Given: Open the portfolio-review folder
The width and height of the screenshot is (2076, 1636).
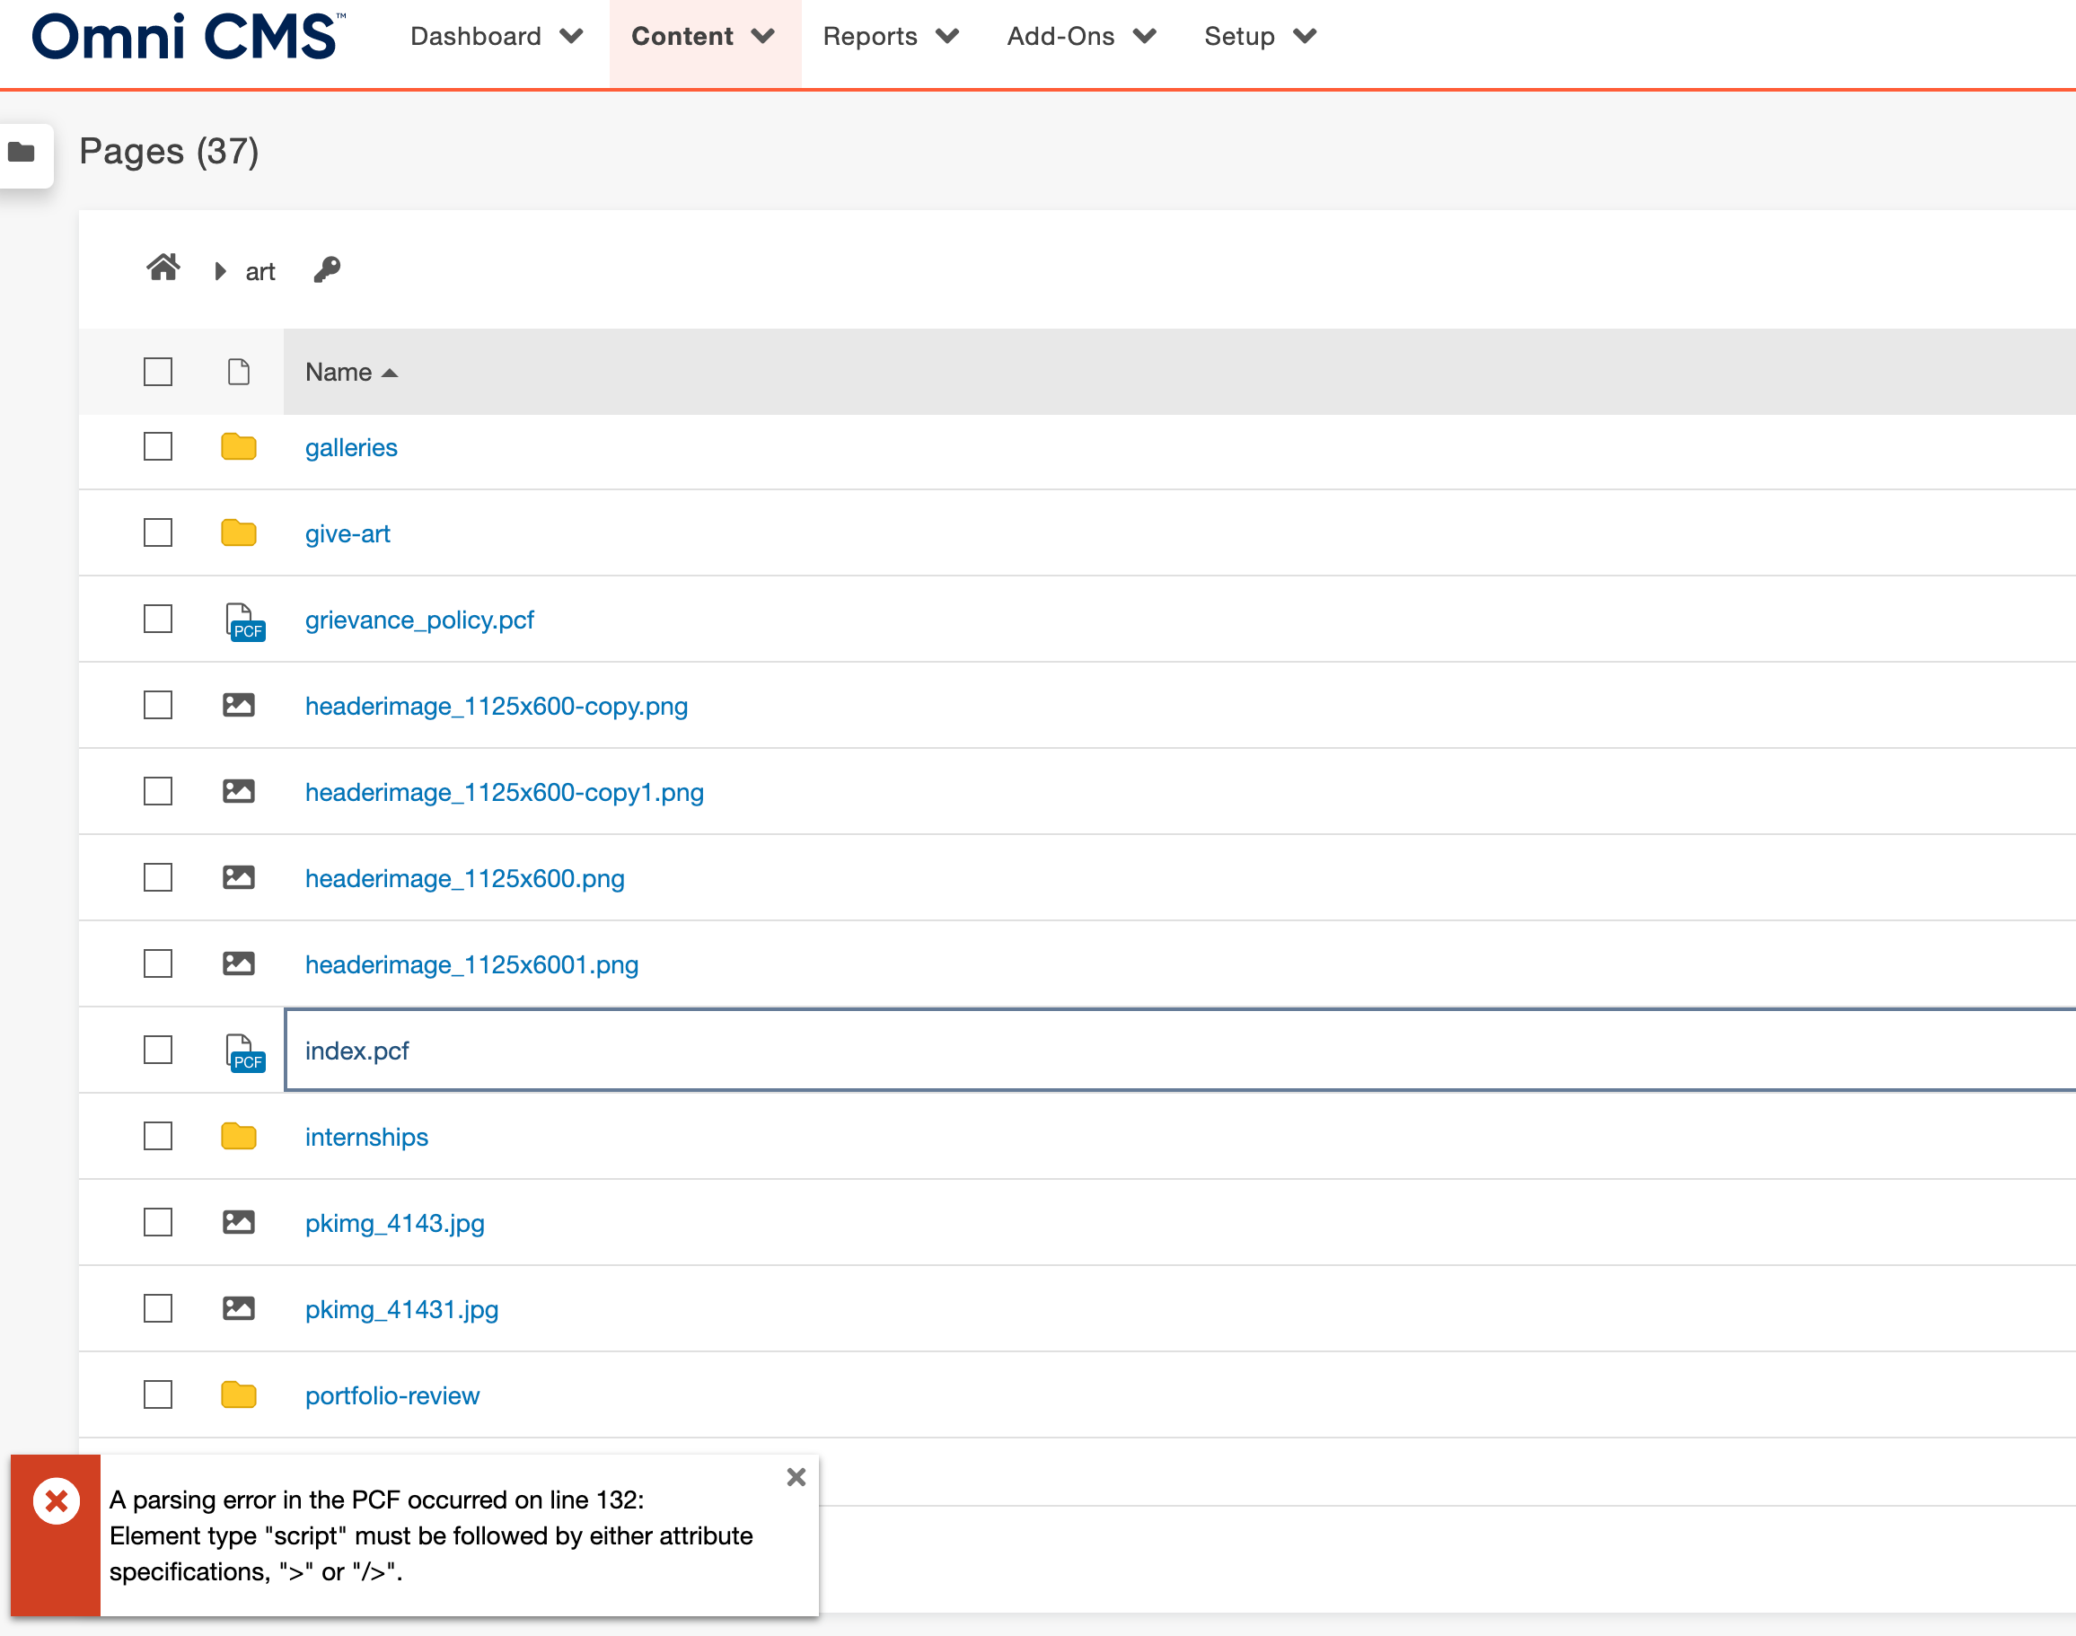Looking at the screenshot, I should coord(391,1394).
